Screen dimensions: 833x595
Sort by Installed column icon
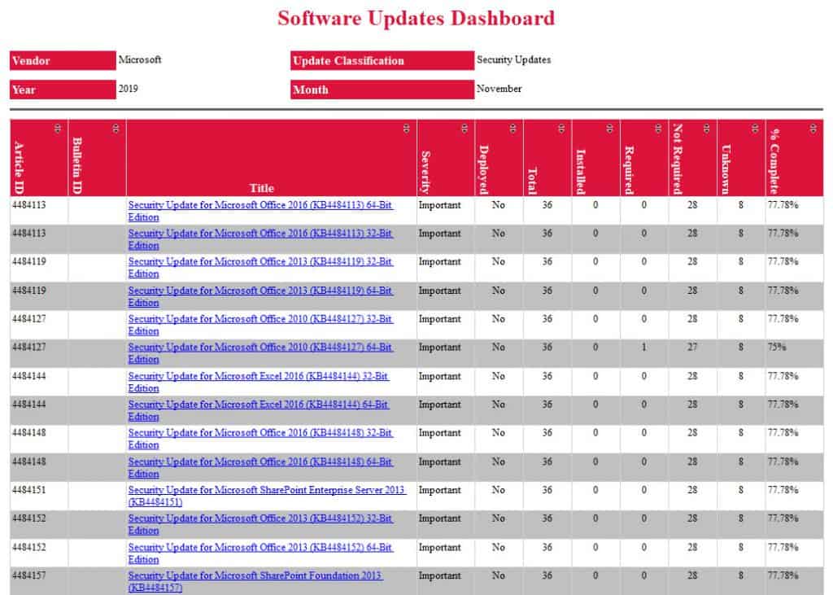coord(609,128)
